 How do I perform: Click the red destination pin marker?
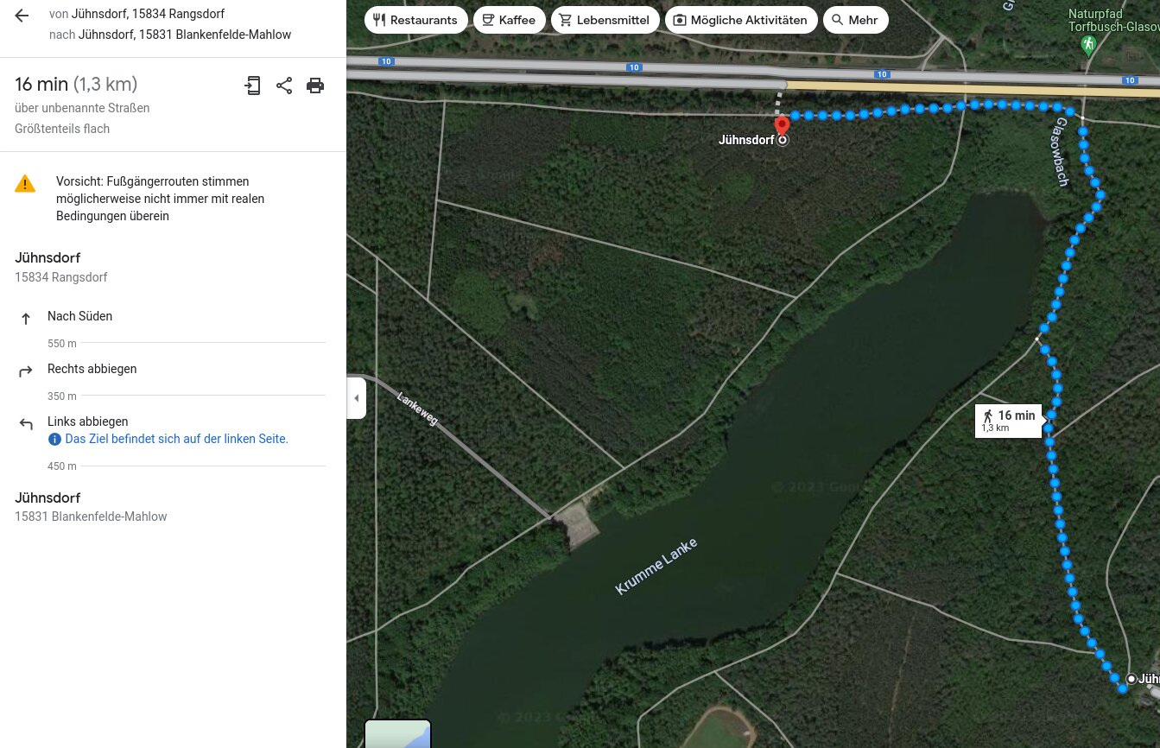tap(782, 127)
